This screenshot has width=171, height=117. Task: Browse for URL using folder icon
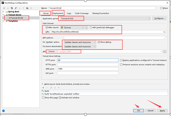coord(164,32)
